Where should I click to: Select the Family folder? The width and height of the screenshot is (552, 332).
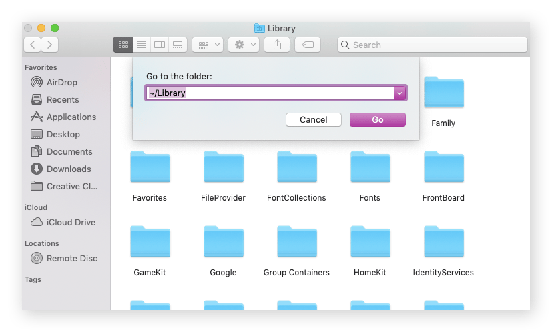[444, 101]
